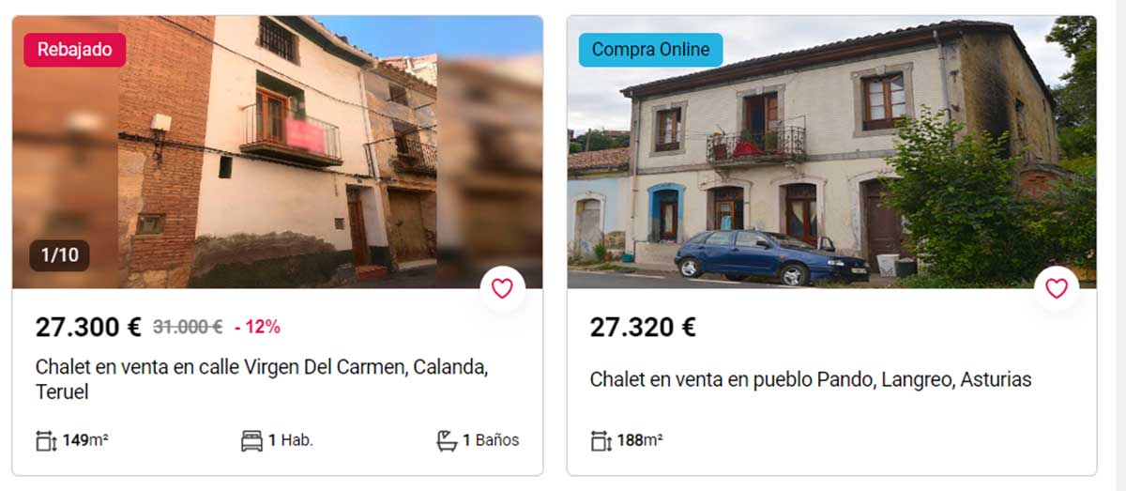Click the 27.320 € price
This screenshot has width=1126, height=491.
coord(643,327)
